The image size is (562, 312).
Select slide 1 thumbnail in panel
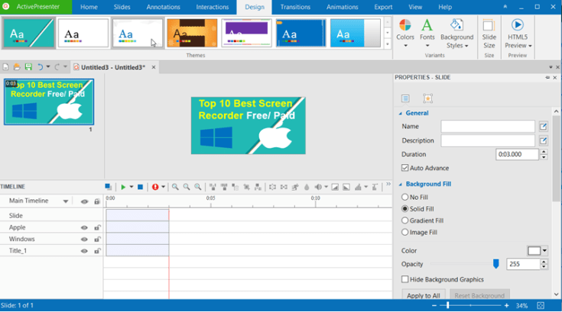pyautogui.click(x=49, y=102)
